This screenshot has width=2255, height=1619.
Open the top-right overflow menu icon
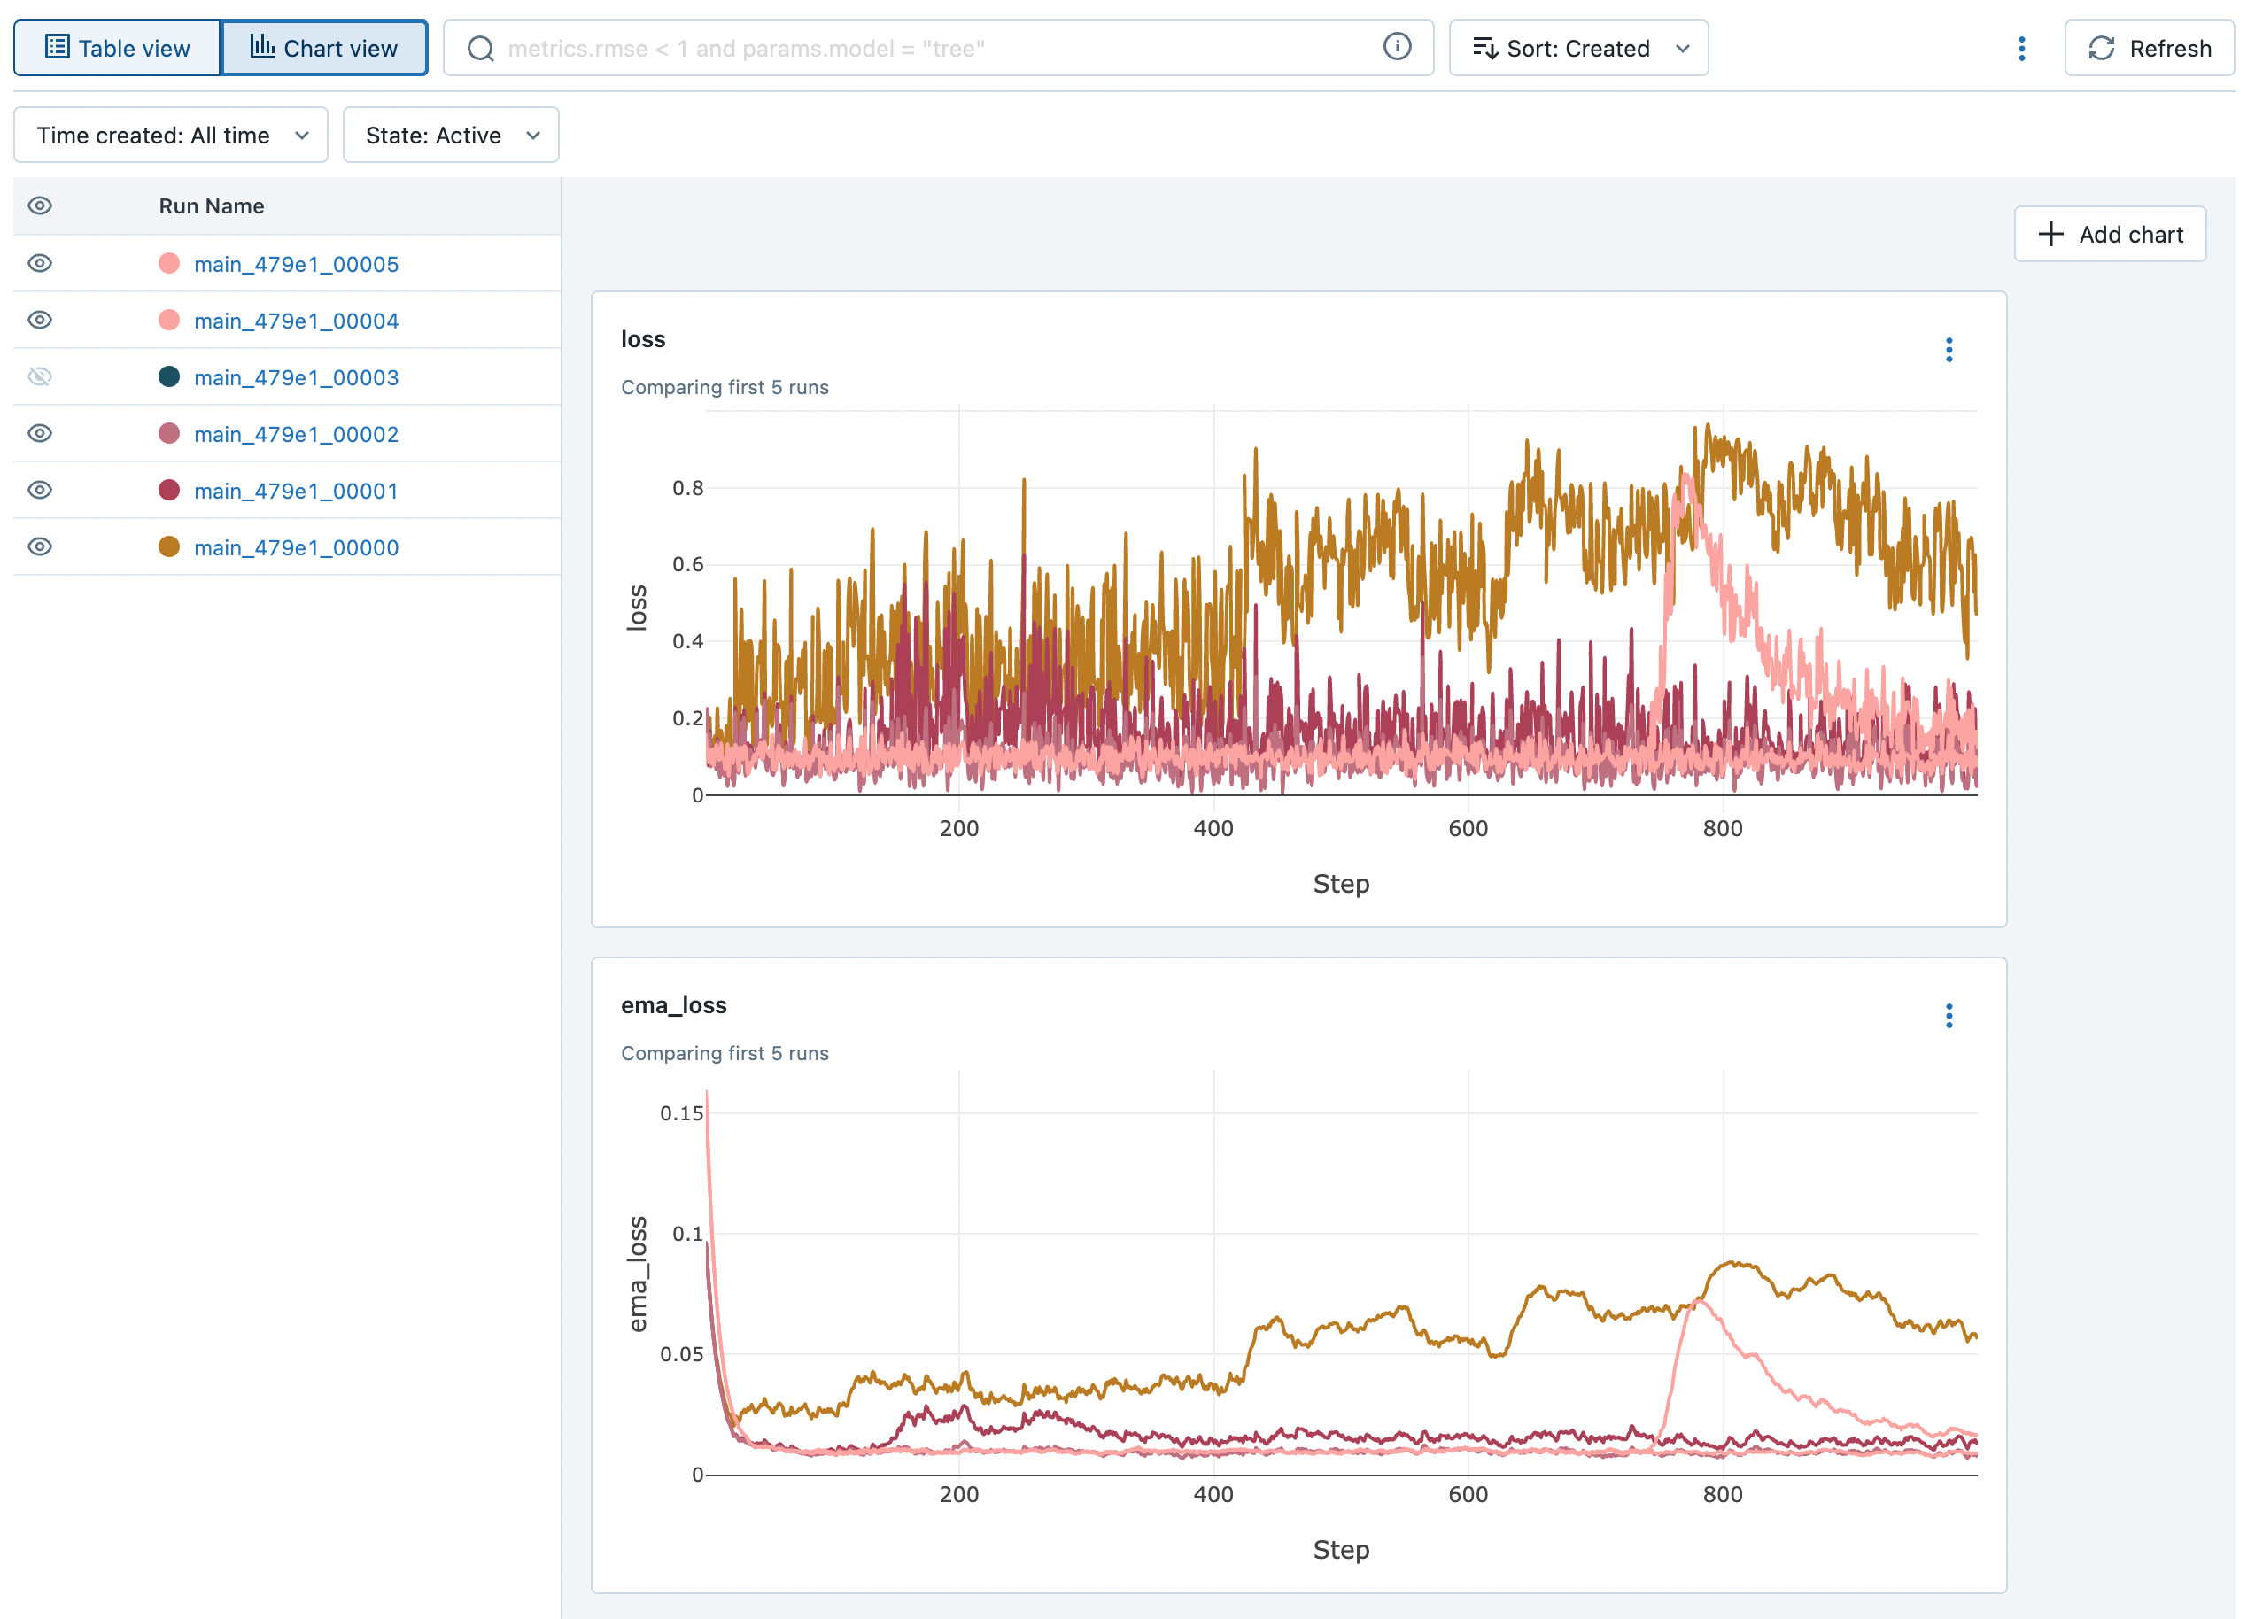click(2021, 49)
